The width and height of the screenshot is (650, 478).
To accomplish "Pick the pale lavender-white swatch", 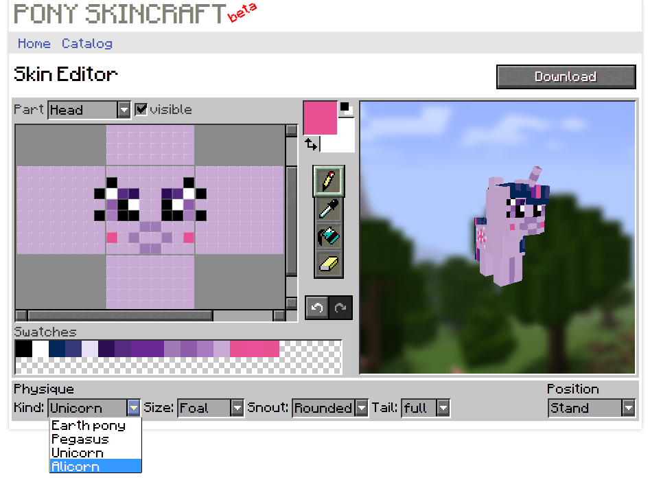I will (x=89, y=349).
